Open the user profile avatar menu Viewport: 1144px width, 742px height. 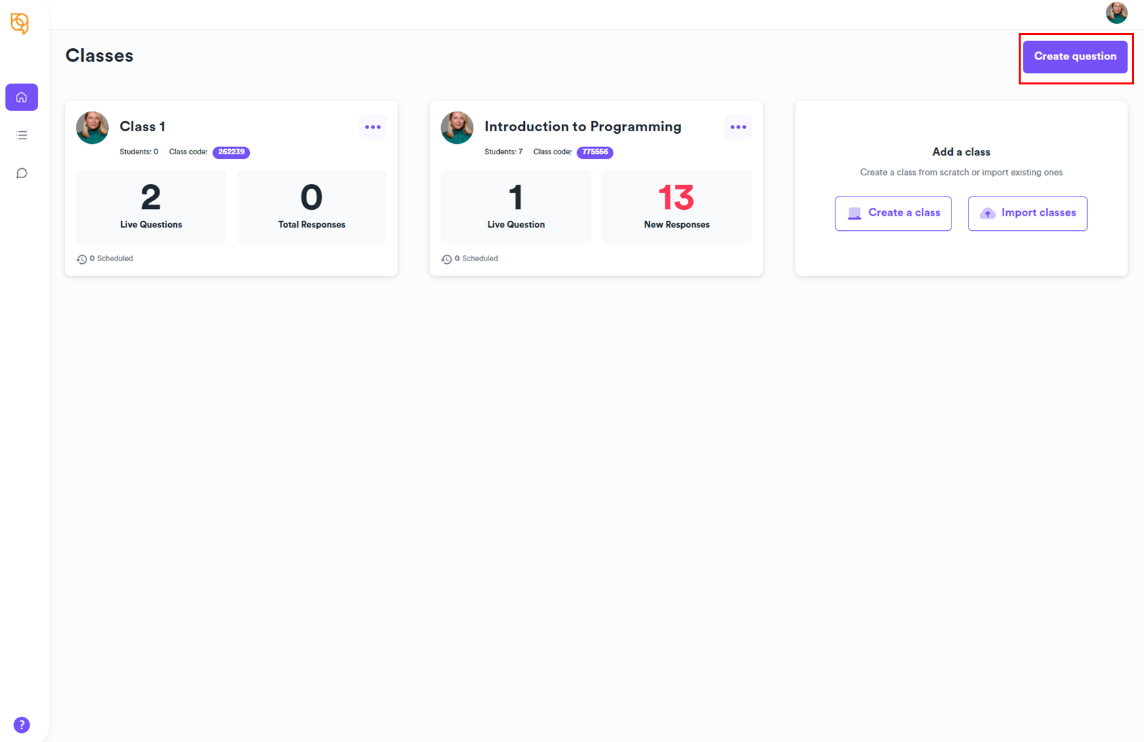[x=1116, y=13]
